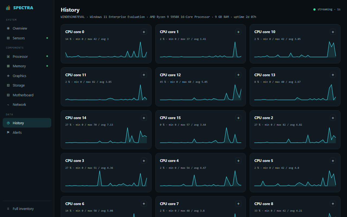Open the Overview page icon
This screenshot has height=217, width=347.
click(8, 28)
